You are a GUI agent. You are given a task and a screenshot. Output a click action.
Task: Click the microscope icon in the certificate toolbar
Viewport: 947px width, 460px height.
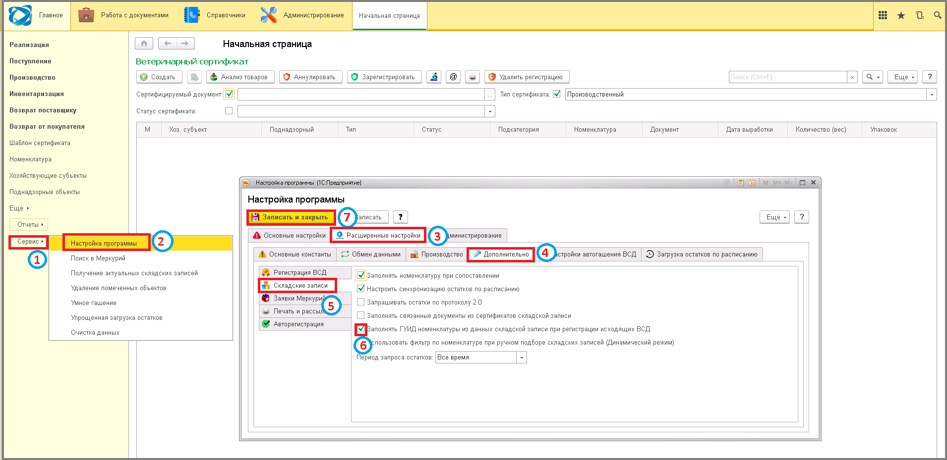click(434, 77)
